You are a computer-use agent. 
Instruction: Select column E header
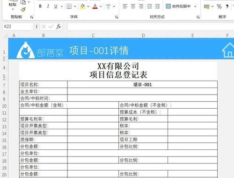[192, 36]
